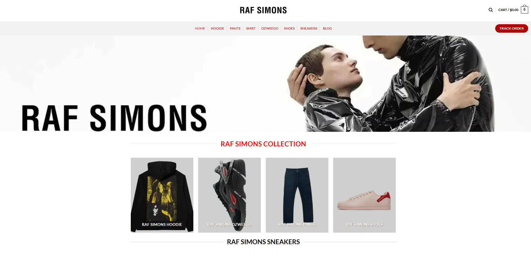The image size is (531, 256).
Task: Visit the BLOG menu link
Action: 327,28
